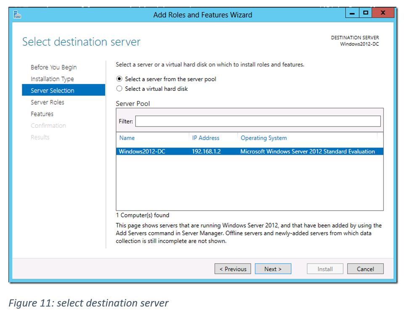The width and height of the screenshot is (408, 312).
Task: Choose 'Select a server from the server pool'
Action: 119,79
